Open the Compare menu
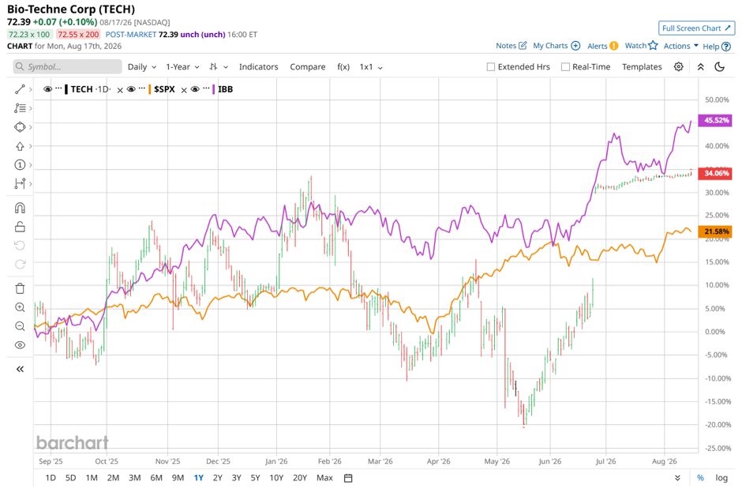The height and width of the screenshot is (489, 742). click(x=308, y=66)
